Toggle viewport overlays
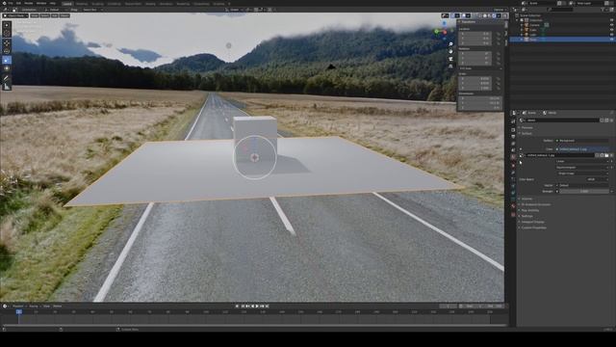The image size is (616, 347). [x=464, y=15]
